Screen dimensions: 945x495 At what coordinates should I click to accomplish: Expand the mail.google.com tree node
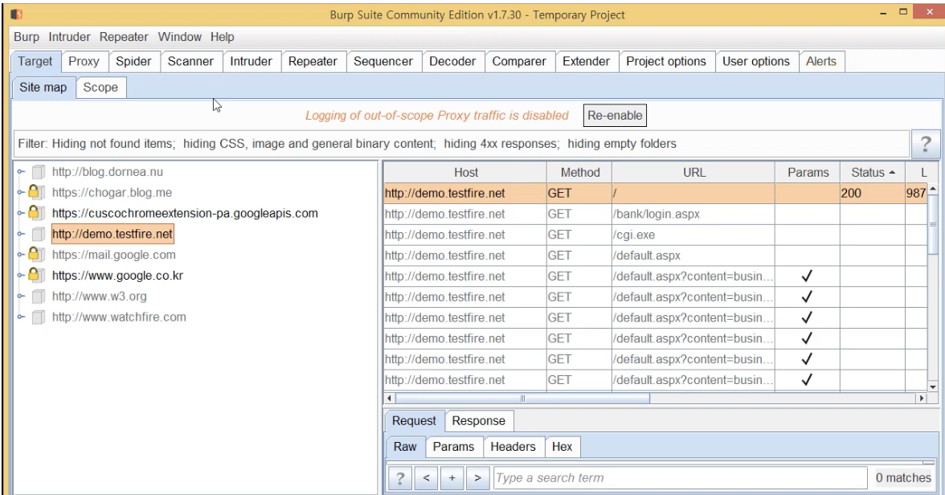point(21,255)
